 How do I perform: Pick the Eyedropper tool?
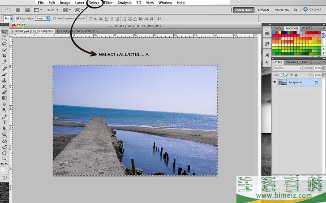pyautogui.click(x=4, y=62)
